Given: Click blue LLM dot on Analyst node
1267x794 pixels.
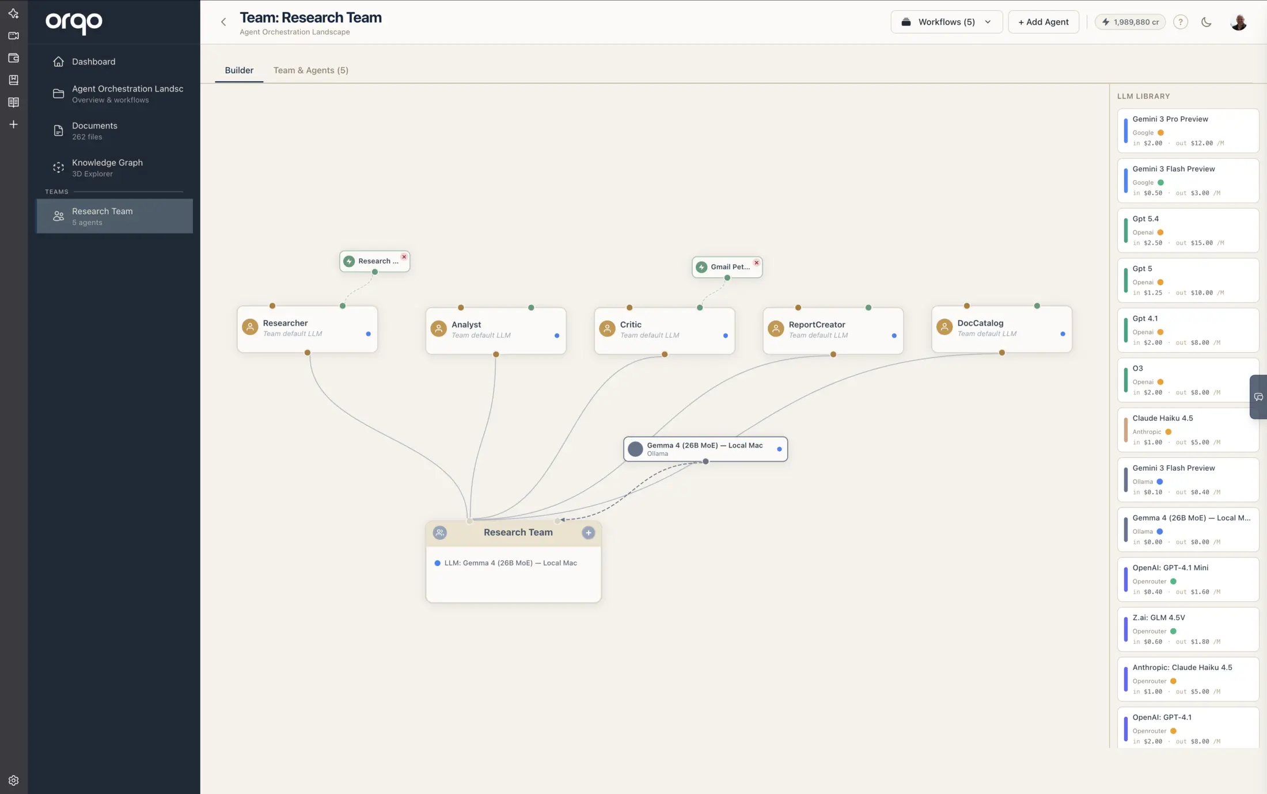Looking at the screenshot, I should [x=557, y=335].
